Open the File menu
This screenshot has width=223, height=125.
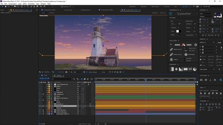coord(2,4)
